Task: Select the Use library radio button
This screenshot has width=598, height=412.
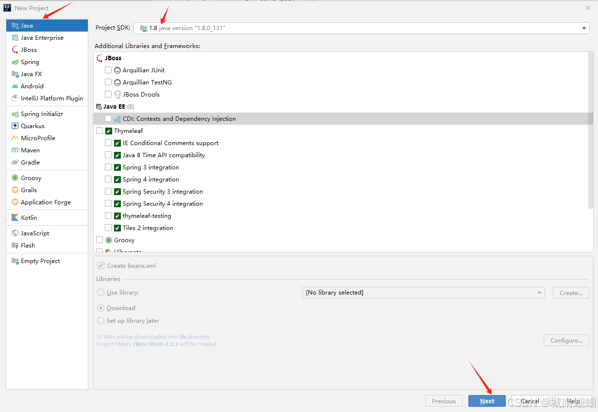Action: [x=101, y=293]
